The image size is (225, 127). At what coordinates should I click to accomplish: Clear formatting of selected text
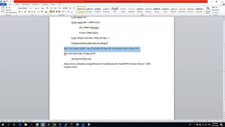tap(47, 8)
